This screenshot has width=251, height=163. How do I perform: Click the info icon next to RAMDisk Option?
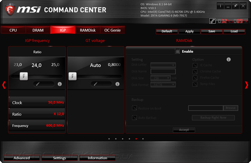[229, 60]
